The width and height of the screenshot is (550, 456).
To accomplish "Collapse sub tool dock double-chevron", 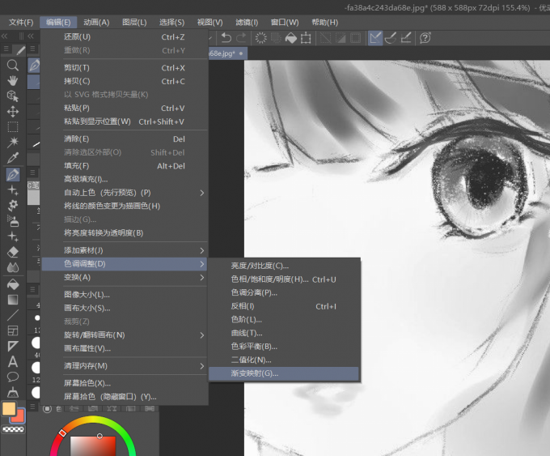I will (x=31, y=36).
